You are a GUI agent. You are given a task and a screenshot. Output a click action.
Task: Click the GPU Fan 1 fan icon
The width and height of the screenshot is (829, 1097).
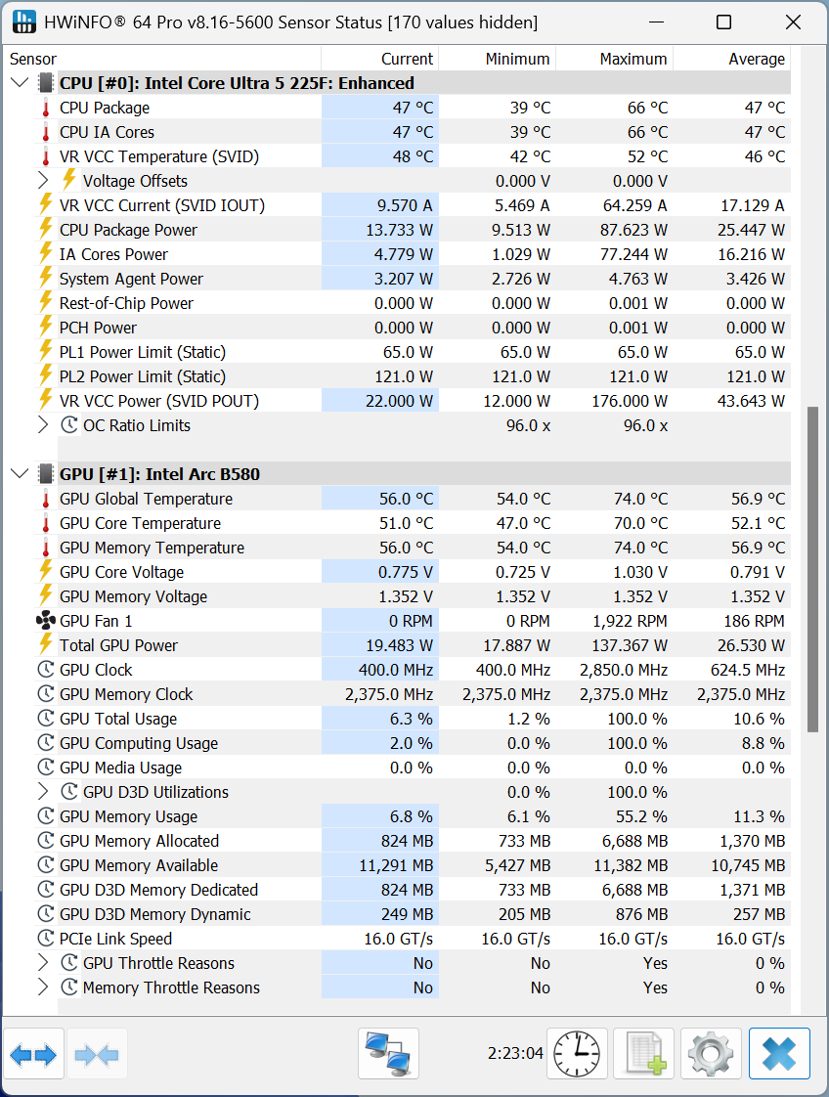click(45, 621)
